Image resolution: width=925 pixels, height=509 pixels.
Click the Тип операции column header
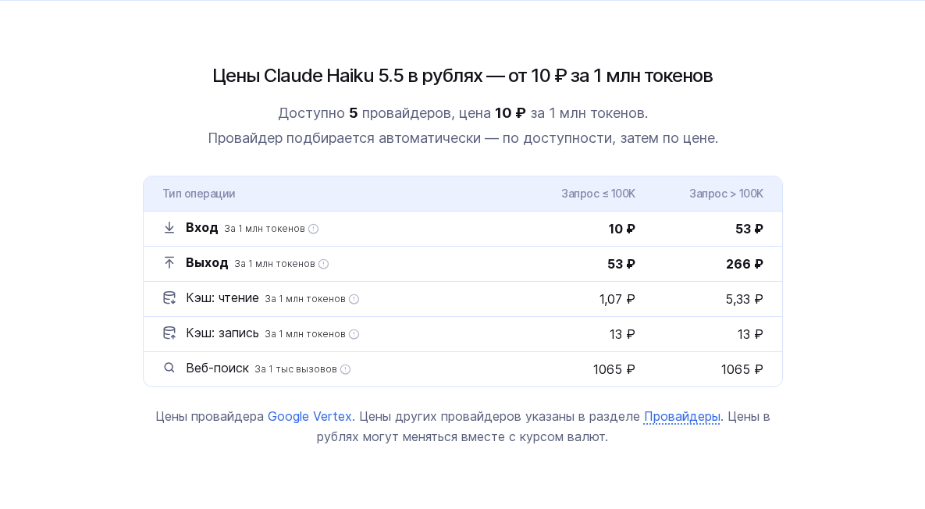pyautogui.click(x=199, y=194)
